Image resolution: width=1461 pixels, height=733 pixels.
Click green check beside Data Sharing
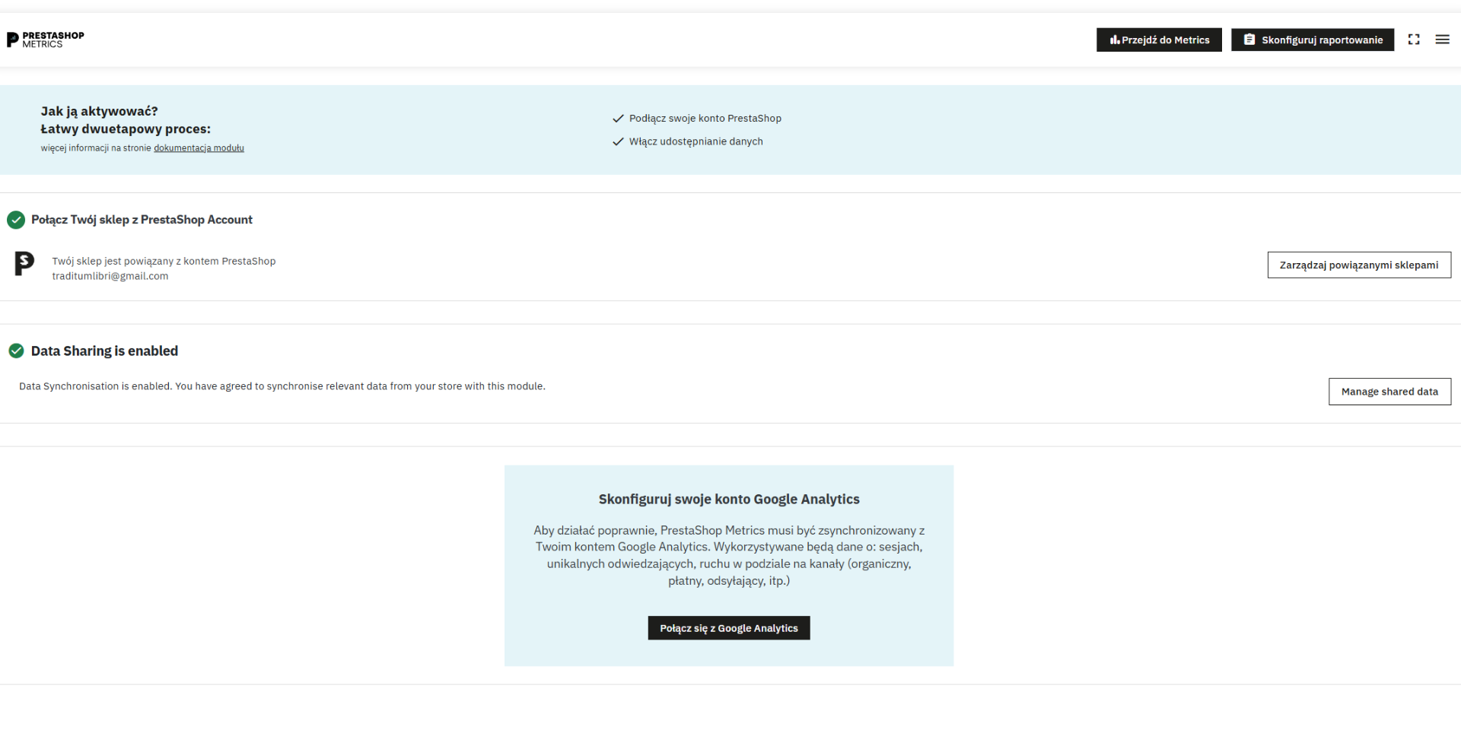click(16, 351)
